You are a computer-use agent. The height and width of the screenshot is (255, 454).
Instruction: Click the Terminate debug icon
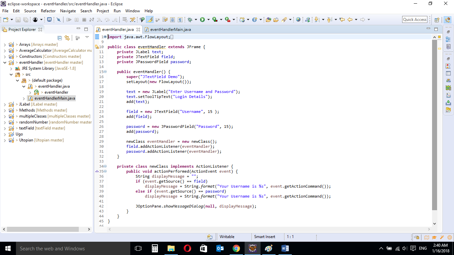[x=84, y=20]
